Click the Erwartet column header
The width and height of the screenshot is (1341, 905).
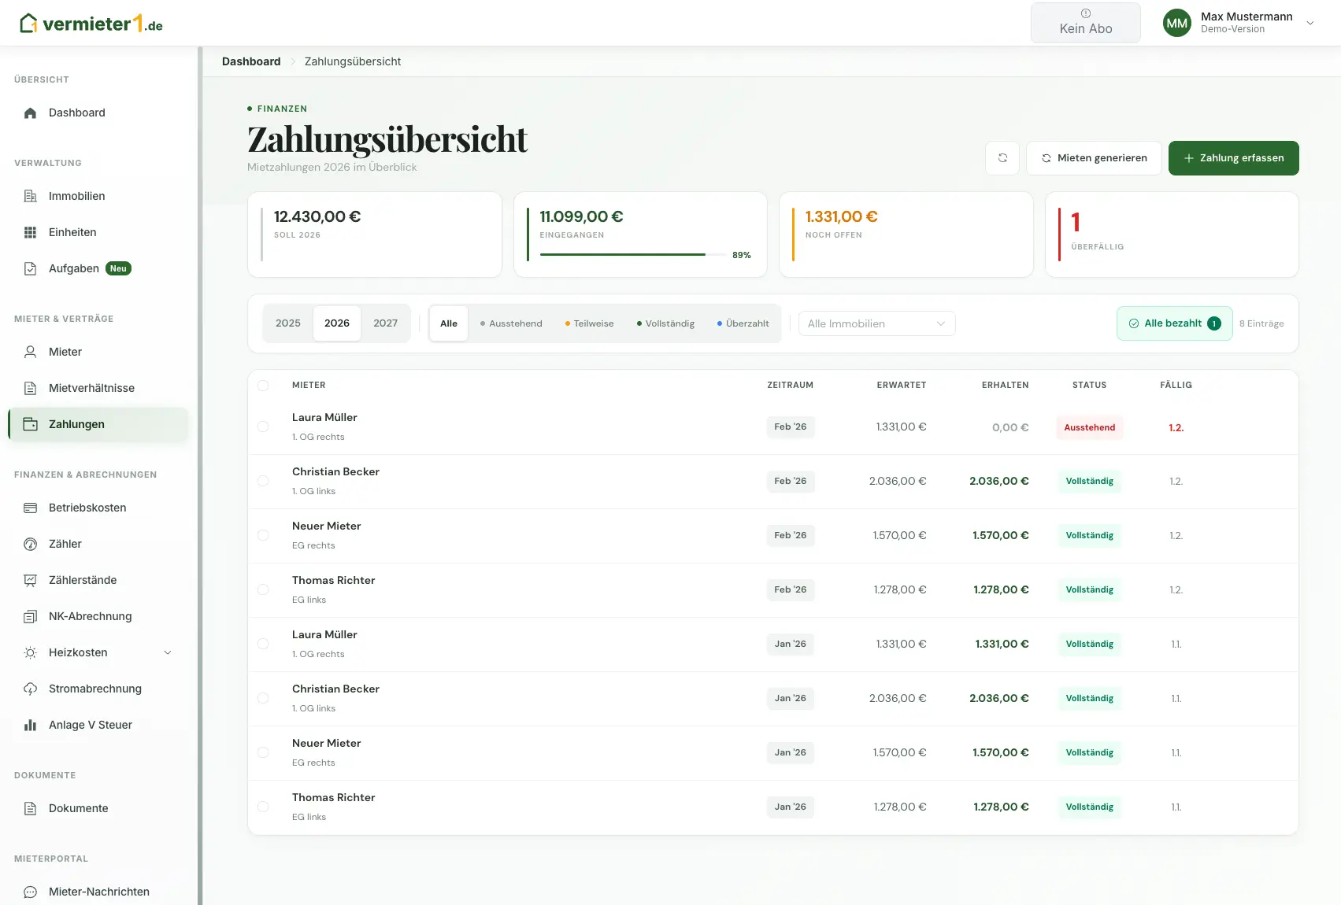coord(901,386)
